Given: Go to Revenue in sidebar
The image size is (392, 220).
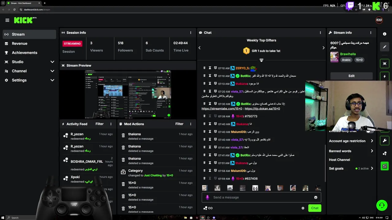Looking at the screenshot, I should [x=29, y=43].
